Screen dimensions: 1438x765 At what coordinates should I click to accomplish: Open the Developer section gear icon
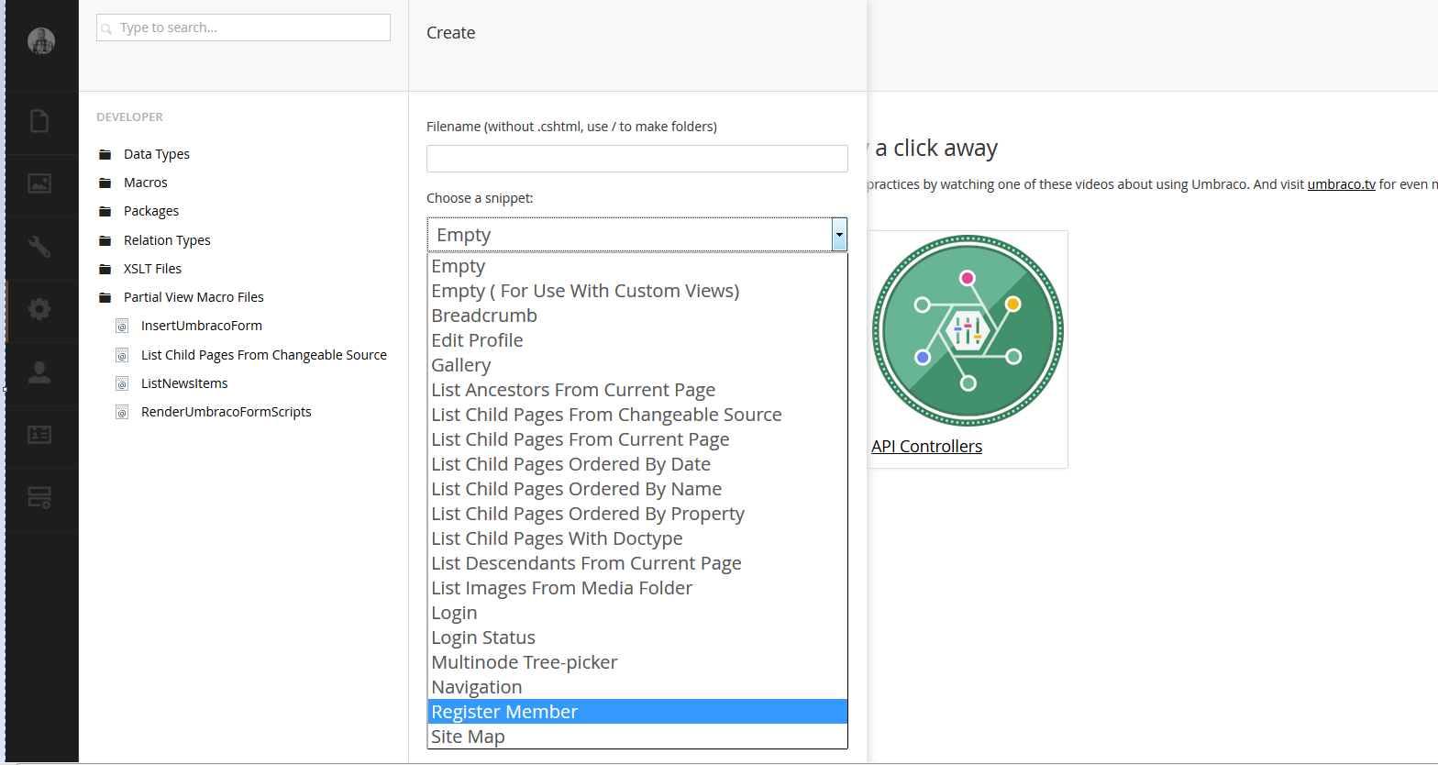coord(39,309)
